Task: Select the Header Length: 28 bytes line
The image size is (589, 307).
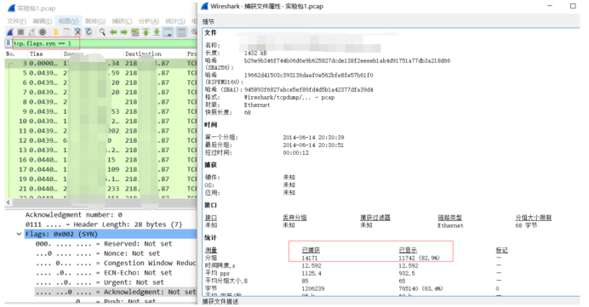Action: tap(104, 225)
